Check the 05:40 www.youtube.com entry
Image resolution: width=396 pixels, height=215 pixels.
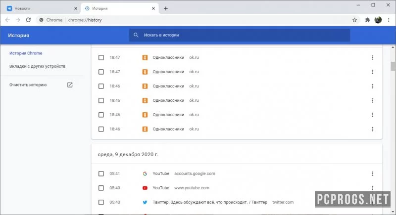click(101, 188)
